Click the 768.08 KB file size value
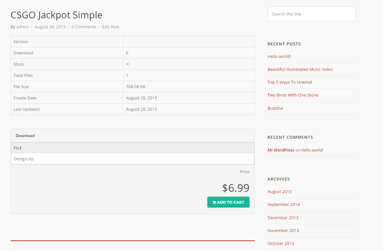 click(135, 87)
